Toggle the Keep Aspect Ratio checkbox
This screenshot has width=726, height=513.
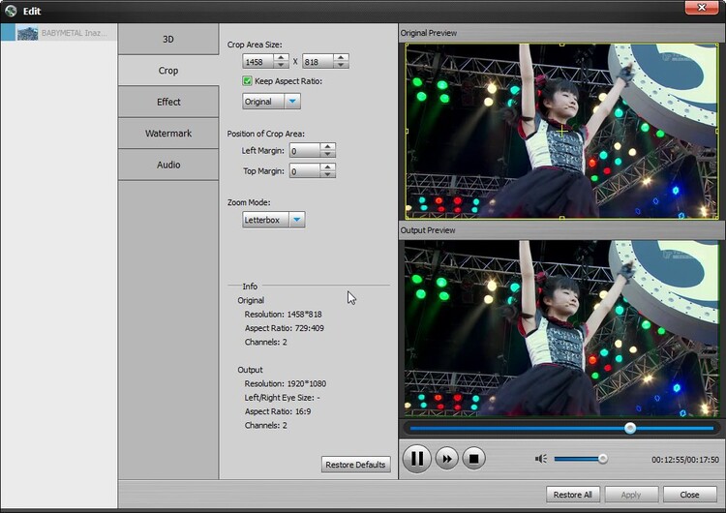[247, 81]
